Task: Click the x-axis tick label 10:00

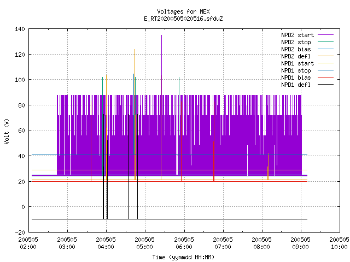Action: tap(339, 247)
